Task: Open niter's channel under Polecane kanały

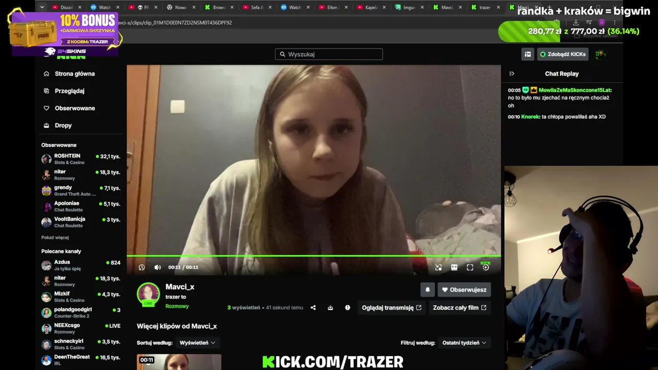Action: point(81,281)
